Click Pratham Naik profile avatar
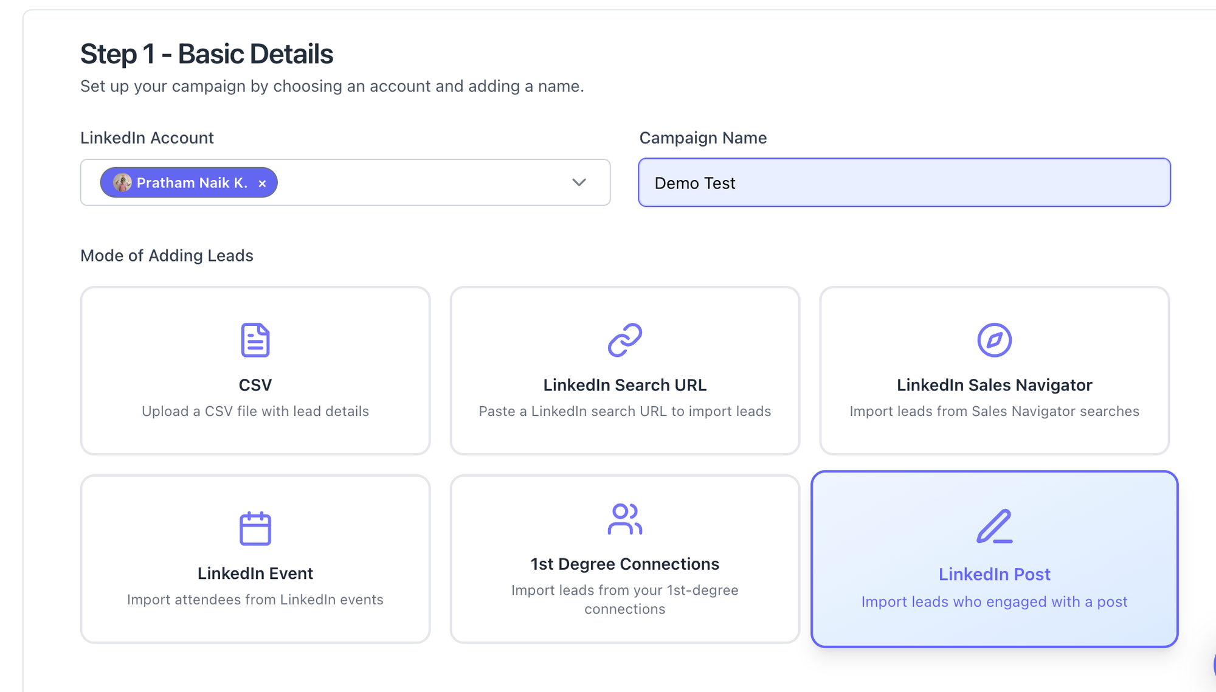The height and width of the screenshot is (692, 1216). [122, 182]
